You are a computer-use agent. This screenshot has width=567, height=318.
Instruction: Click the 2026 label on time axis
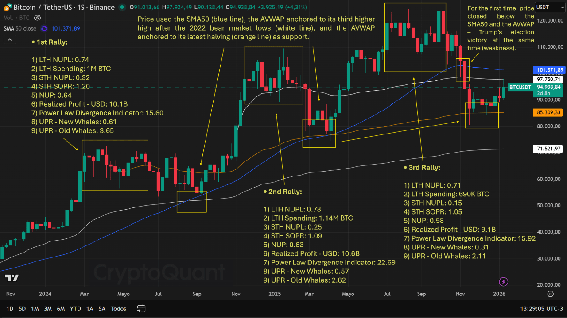499,294
